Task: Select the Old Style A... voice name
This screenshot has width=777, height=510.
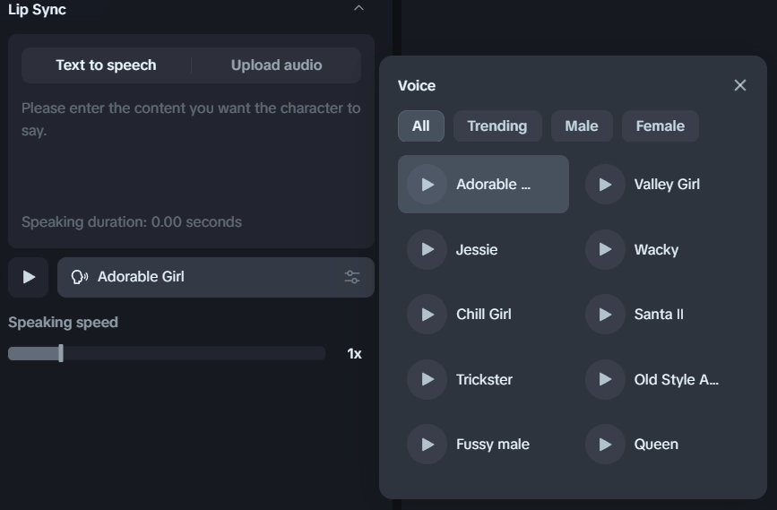Action: coord(677,380)
